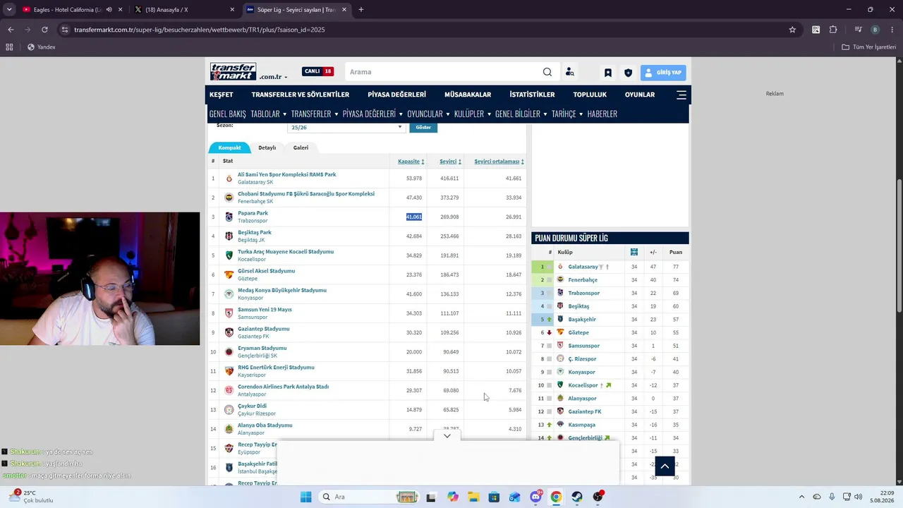Viewport: 903px width, 508px height.
Task: Switch to the Anasayfa / X browser tab
Action: [x=183, y=10]
